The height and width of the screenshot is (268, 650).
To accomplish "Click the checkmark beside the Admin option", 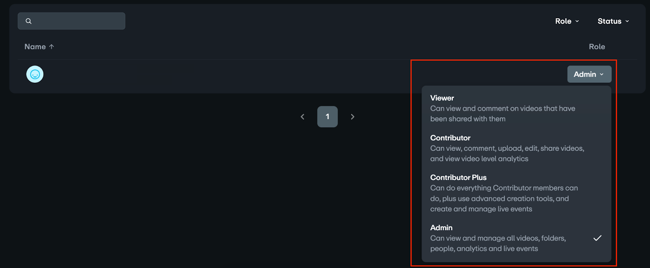I will point(597,238).
